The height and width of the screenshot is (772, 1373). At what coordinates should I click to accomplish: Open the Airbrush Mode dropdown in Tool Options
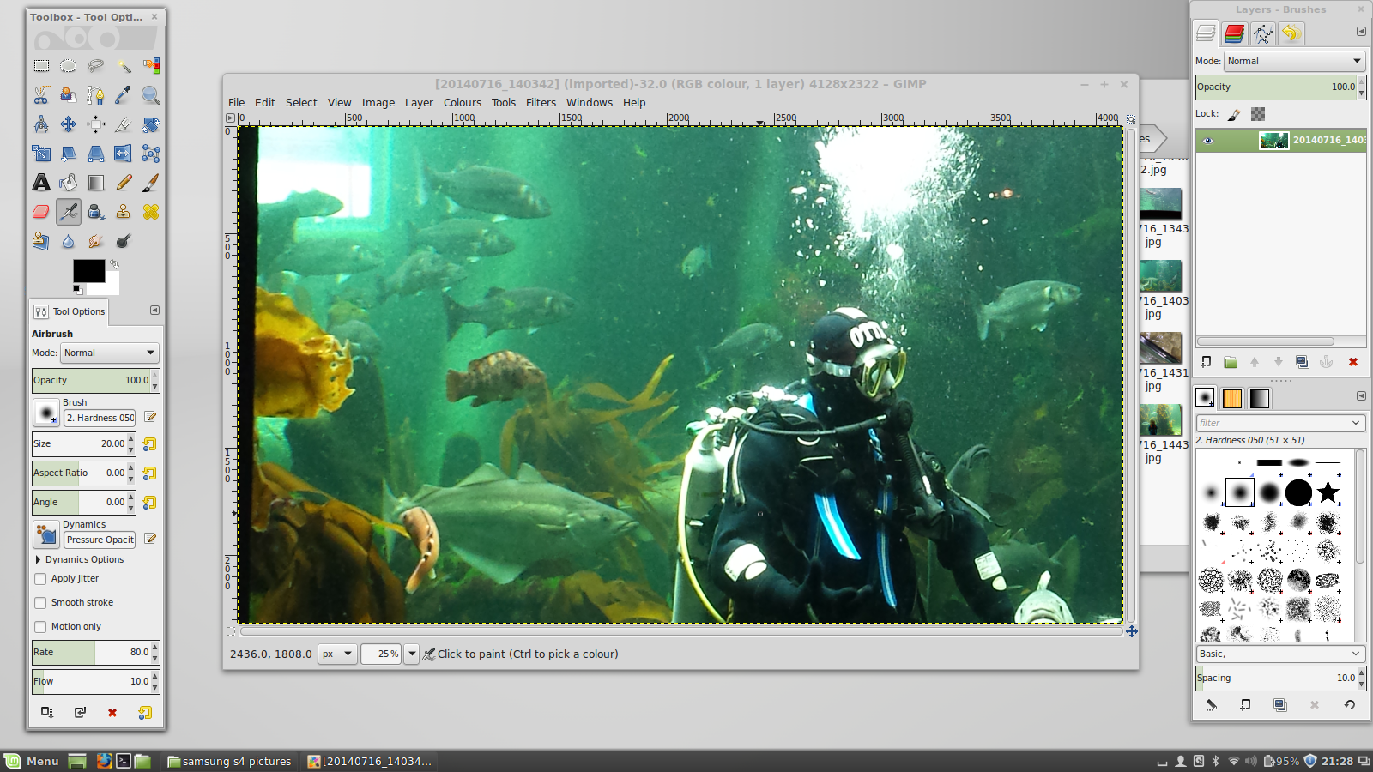click(110, 353)
